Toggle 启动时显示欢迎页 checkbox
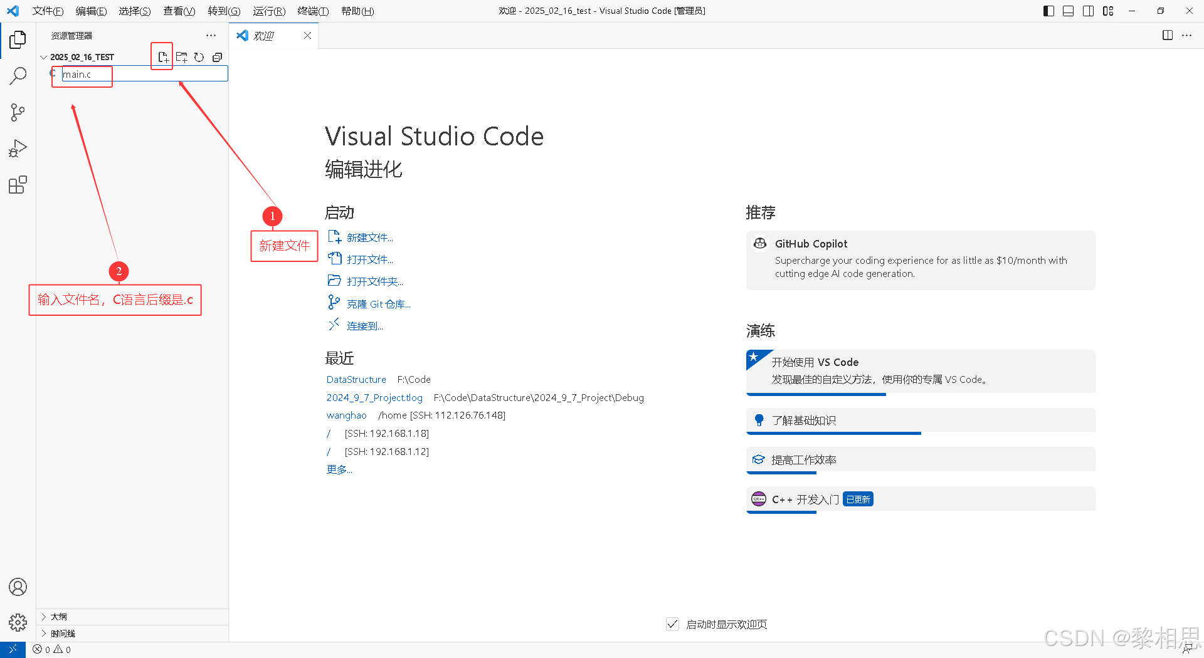1204x658 pixels. [x=672, y=624]
